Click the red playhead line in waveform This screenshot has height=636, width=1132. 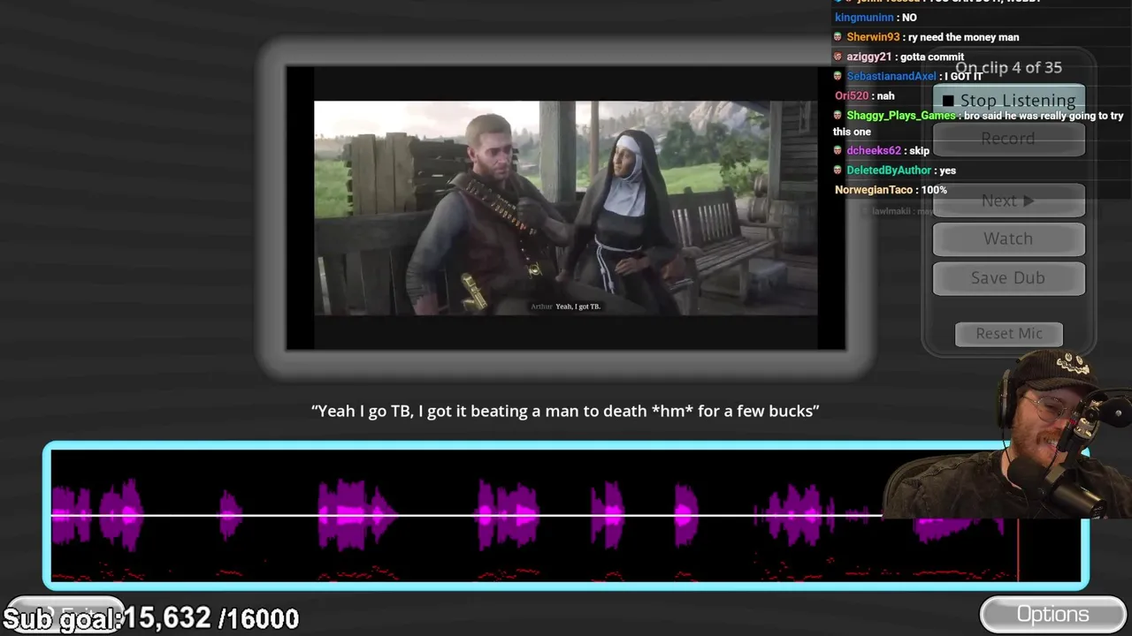(1018, 549)
